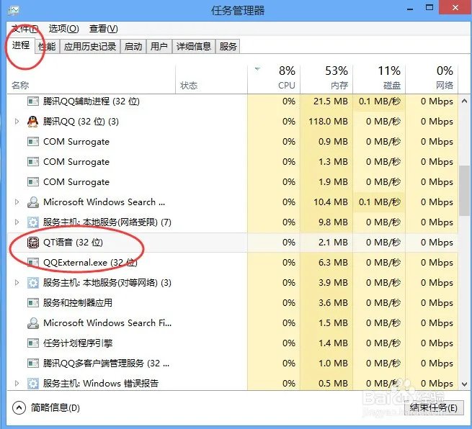This screenshot has width=472, height=429.
Task: Open the 查看(V) menu
Action: (103, 29)
